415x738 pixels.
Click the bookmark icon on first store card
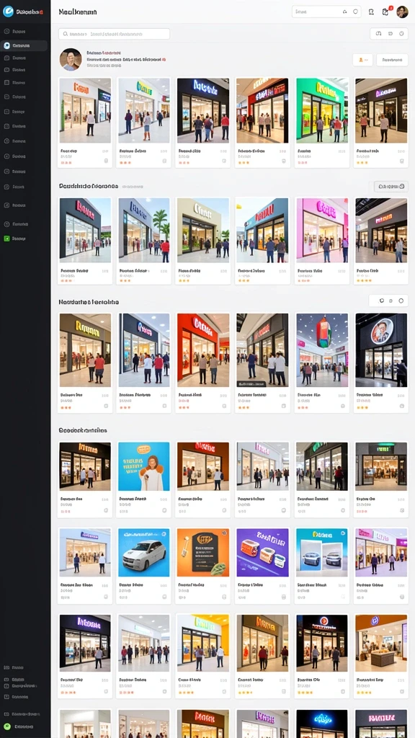pyautogui.click(x=105, y=161)
